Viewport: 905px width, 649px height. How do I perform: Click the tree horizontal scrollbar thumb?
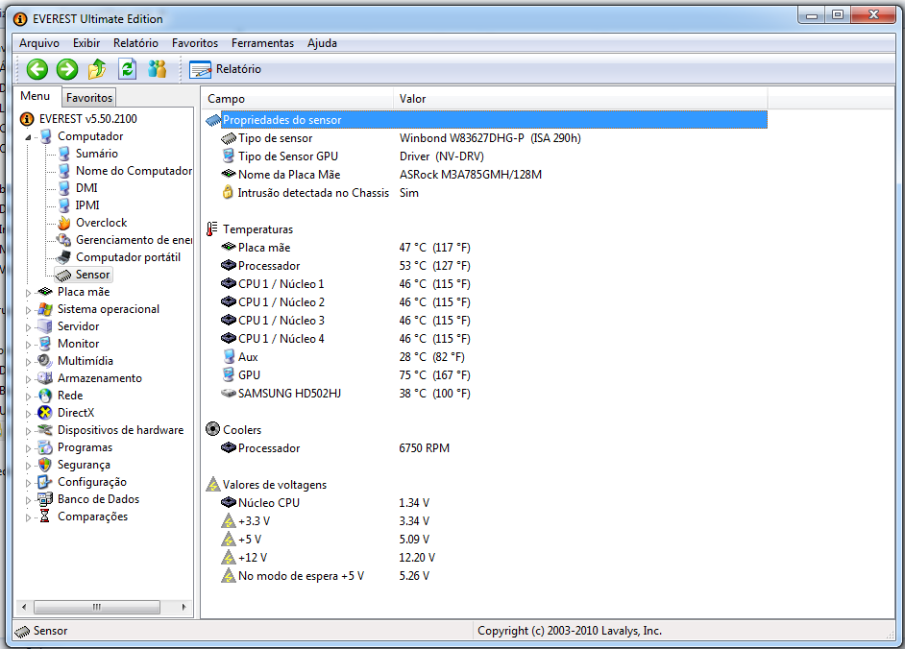pyautogui.click(x=97, y=607)
